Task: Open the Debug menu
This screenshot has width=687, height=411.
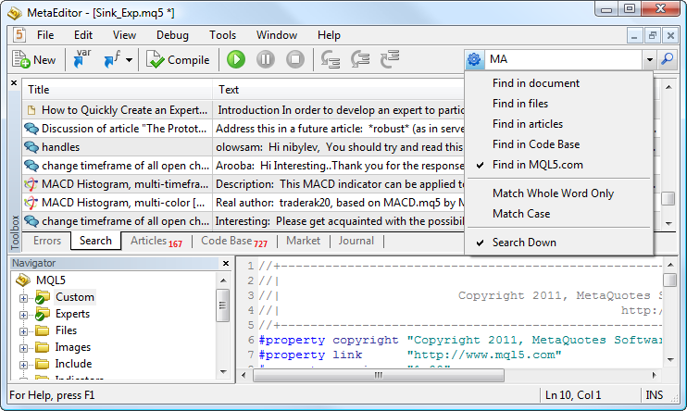Action: pyautogui.click(x=172, y=35)
